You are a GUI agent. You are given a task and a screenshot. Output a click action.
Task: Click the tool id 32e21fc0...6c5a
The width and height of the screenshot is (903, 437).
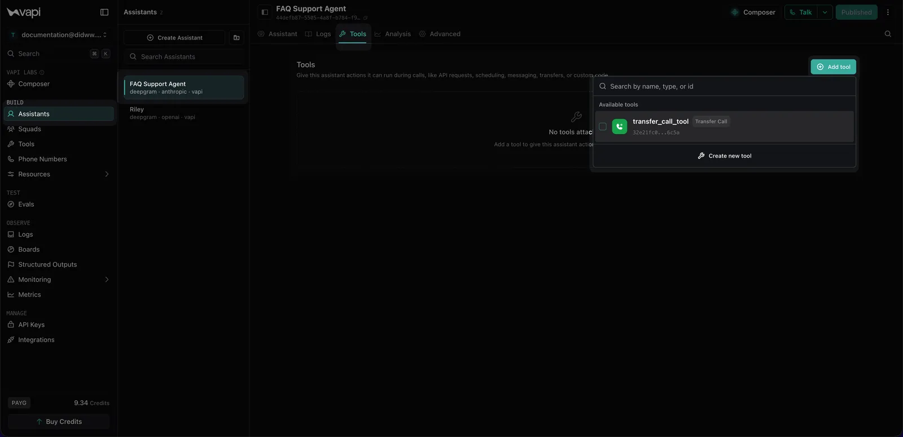656,133
